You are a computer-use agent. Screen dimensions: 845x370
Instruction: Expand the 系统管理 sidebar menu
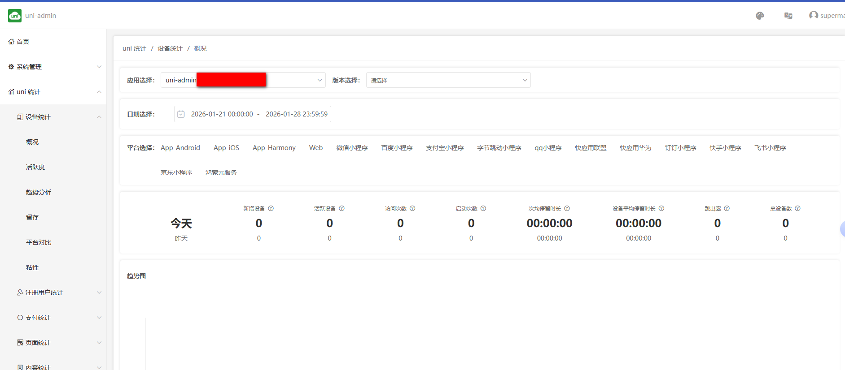click(x=53, y=67)
